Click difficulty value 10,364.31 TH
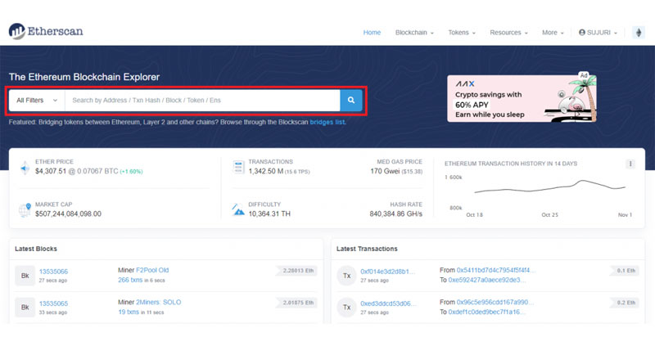655x346 pixels. (269, 213)
